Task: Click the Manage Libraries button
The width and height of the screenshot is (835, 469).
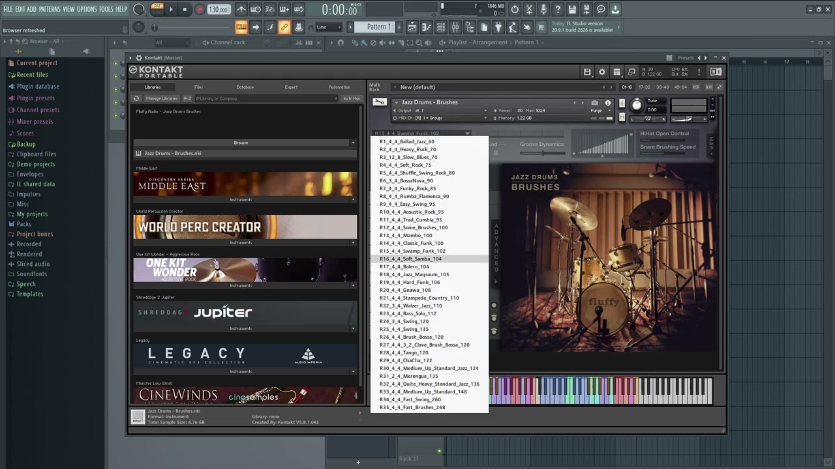Action: [x=161, y=98]
